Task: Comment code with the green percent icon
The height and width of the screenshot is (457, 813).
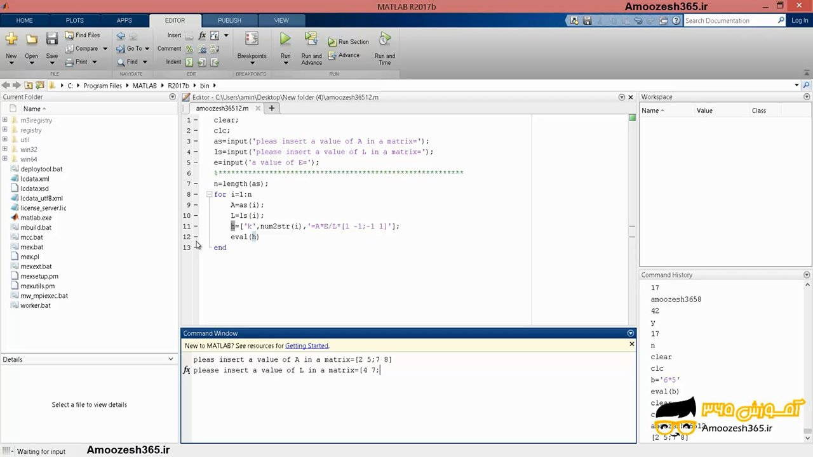Action: (x=189, y=49)
